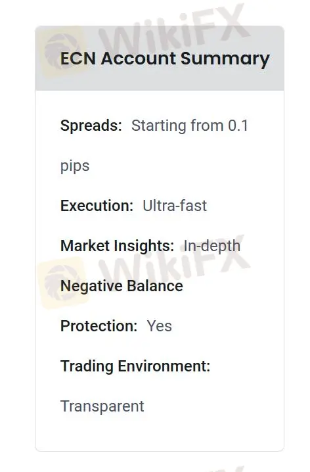Select the Spreads label
The image size is (310, 472).
91,125
